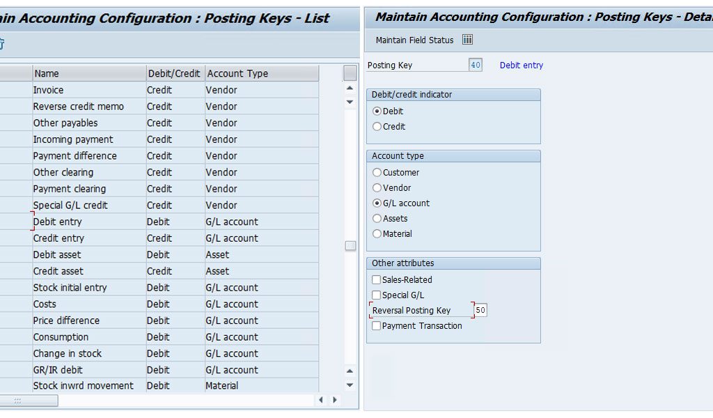
Task: Click horizontal scroll right arrow
Action: coord(335,400)
